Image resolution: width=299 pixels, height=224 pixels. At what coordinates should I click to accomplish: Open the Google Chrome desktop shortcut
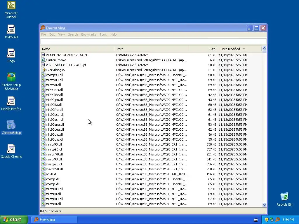(x=11, y=151)
